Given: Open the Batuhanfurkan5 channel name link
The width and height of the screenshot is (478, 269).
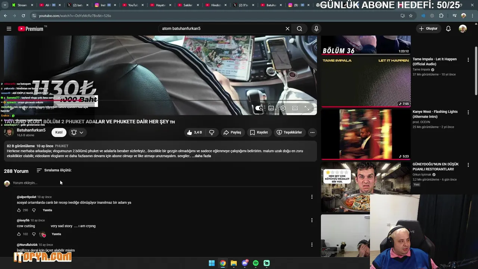Looking at the screenshot, I should (31, 130).
